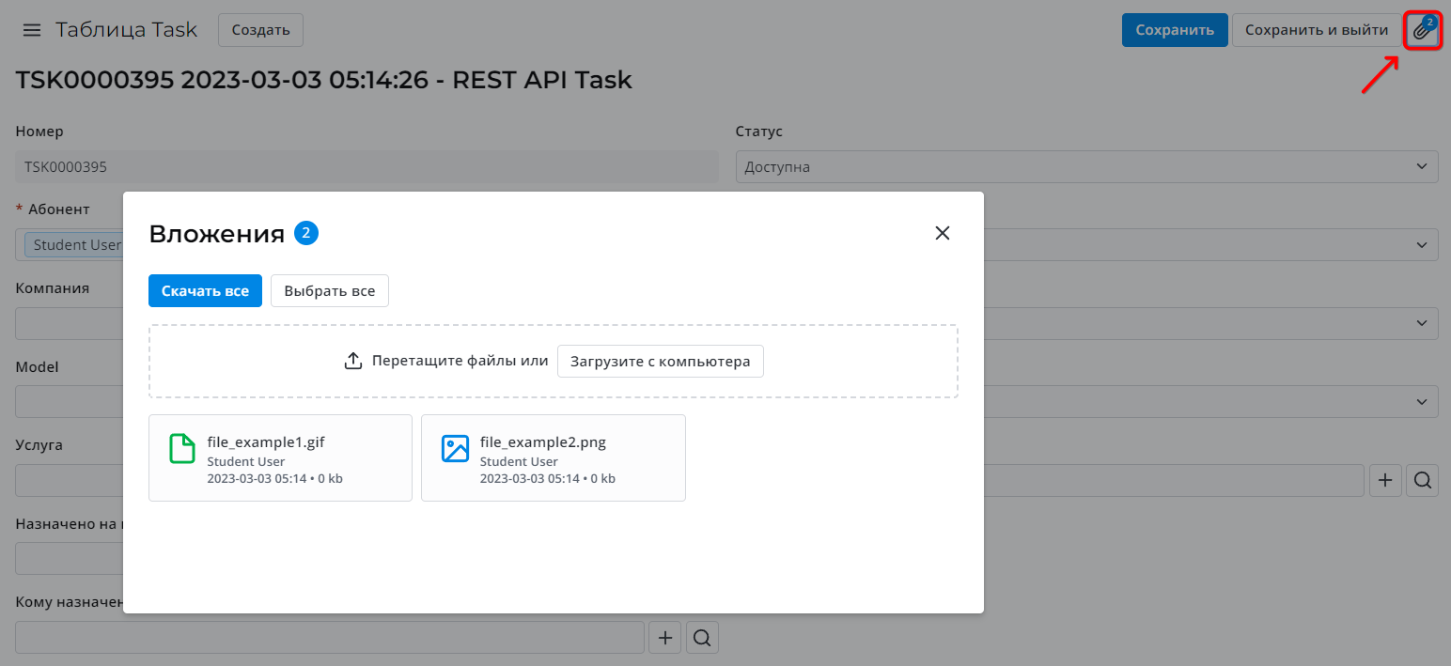The width and height of the screenshot is (1451, 666).
Task: Click Сохранить и выйти button
Action: 1316,30
